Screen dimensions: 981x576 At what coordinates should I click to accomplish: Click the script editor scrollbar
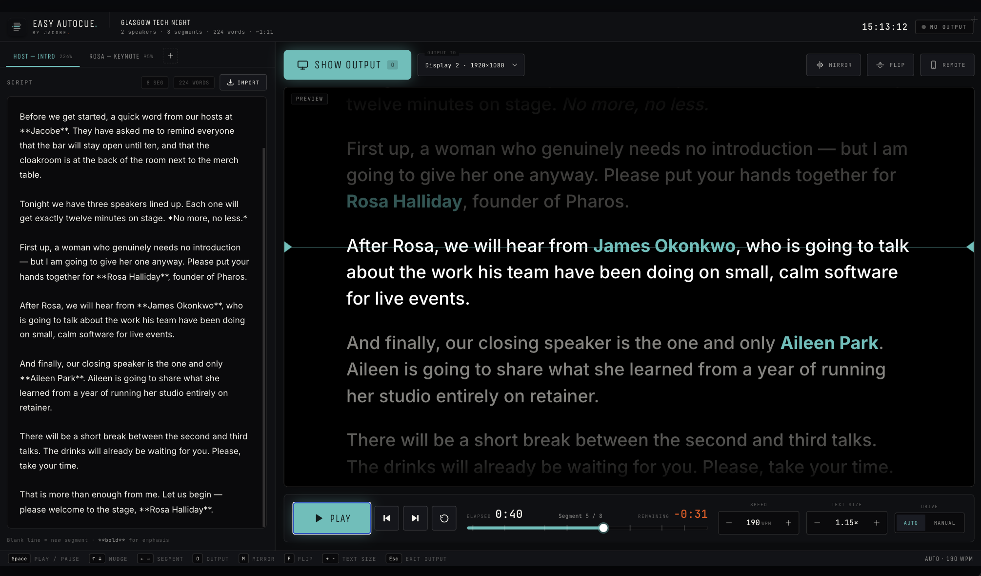pyautogui.click(x=264, y=337)
